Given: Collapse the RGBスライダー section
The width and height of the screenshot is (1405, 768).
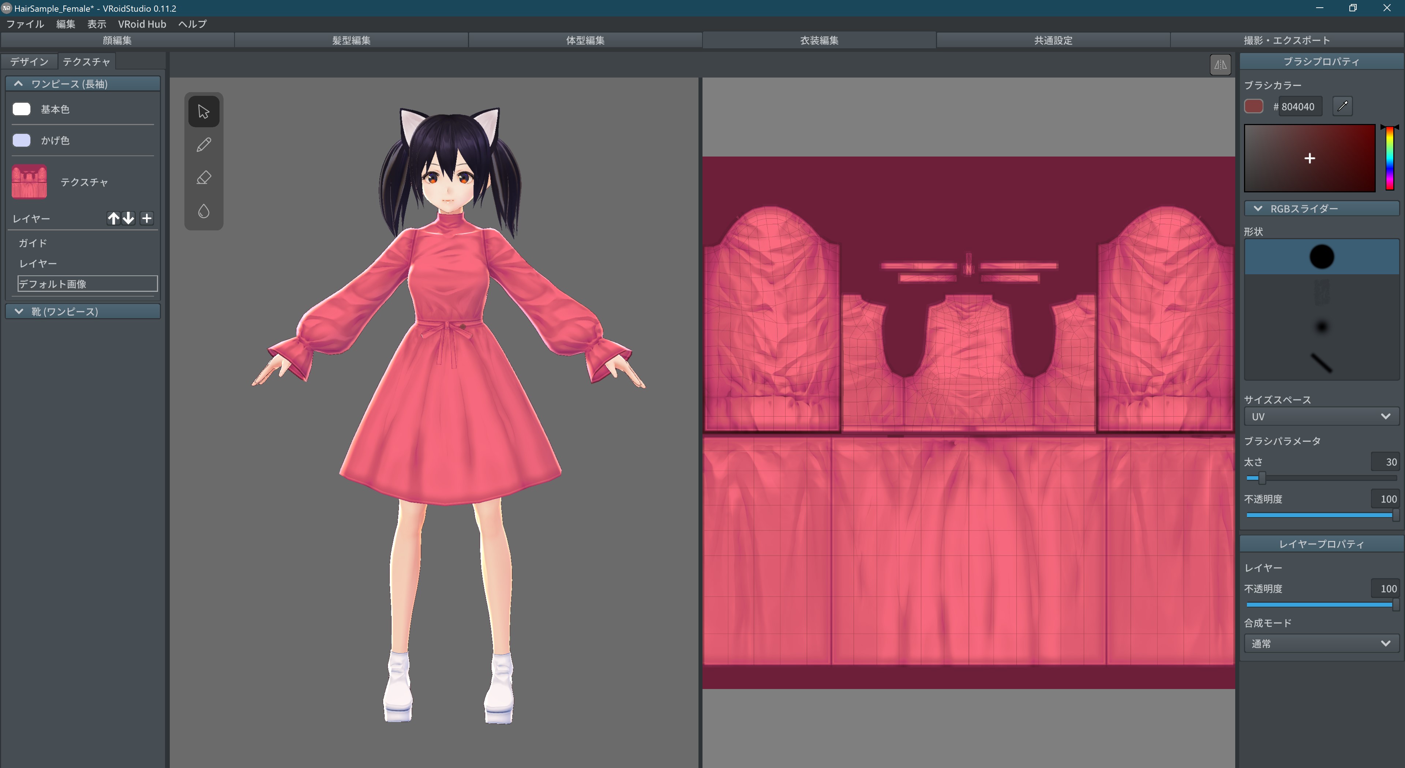Looking at the screenshot, I should 1321,209.
